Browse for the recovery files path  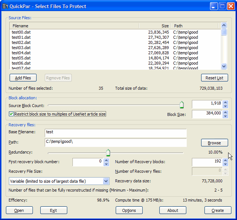click(214, 143)
